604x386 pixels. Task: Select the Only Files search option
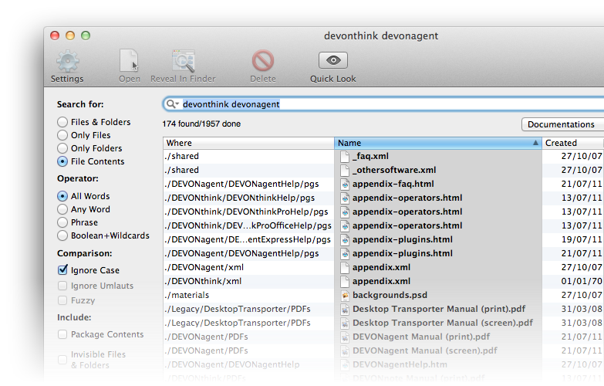[x=62, y=135]
